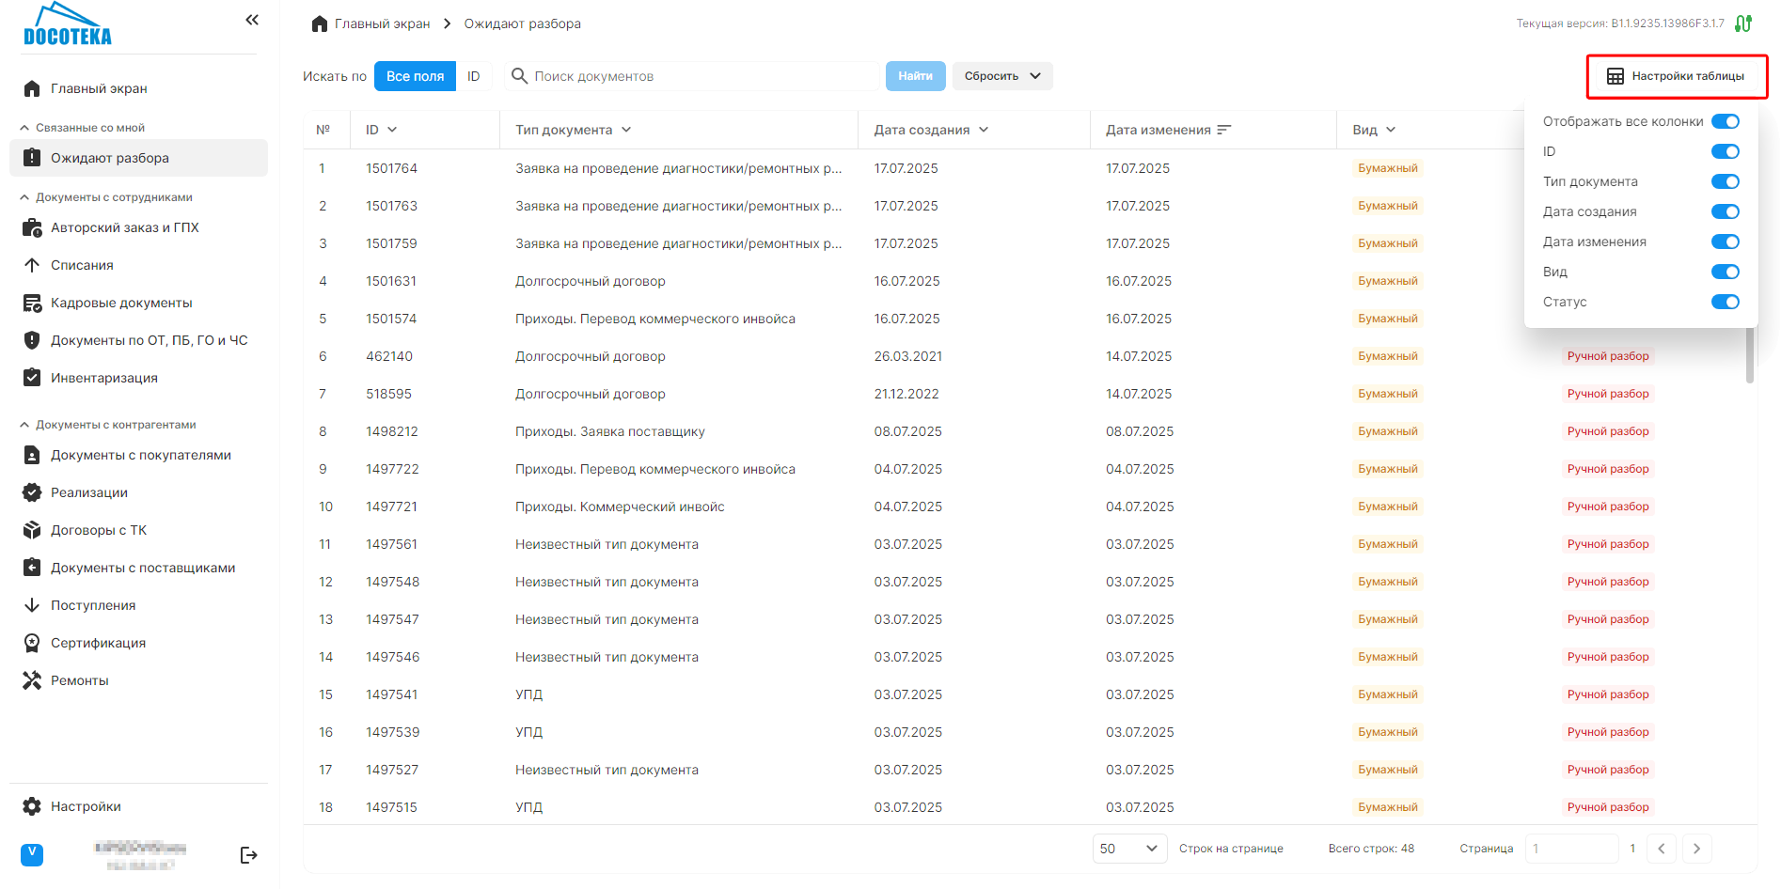The height and width of the screenshot is (889, 1781).
Task: Click the vertical table scrollbar
Action: tap(1749, 357)
